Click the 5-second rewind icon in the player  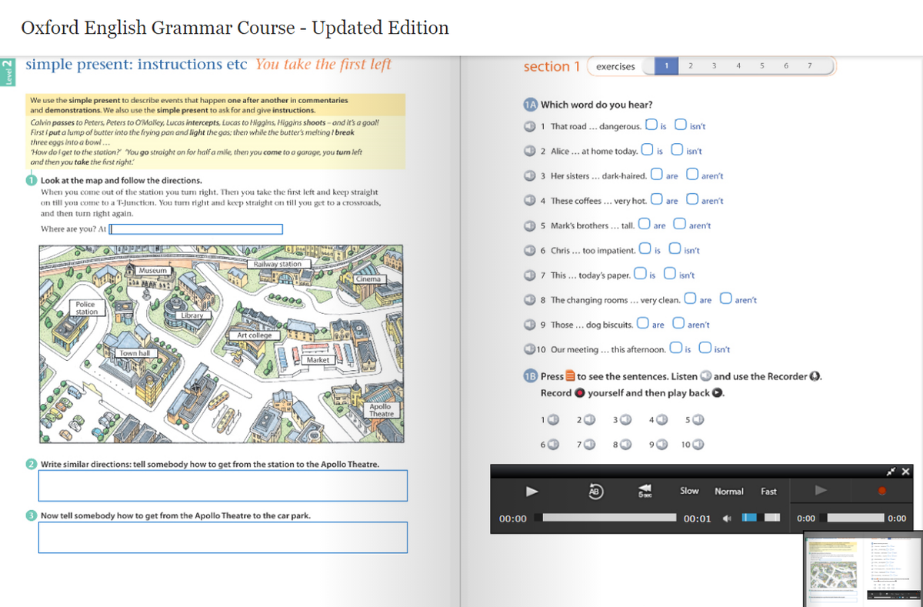tap(645, 490)
